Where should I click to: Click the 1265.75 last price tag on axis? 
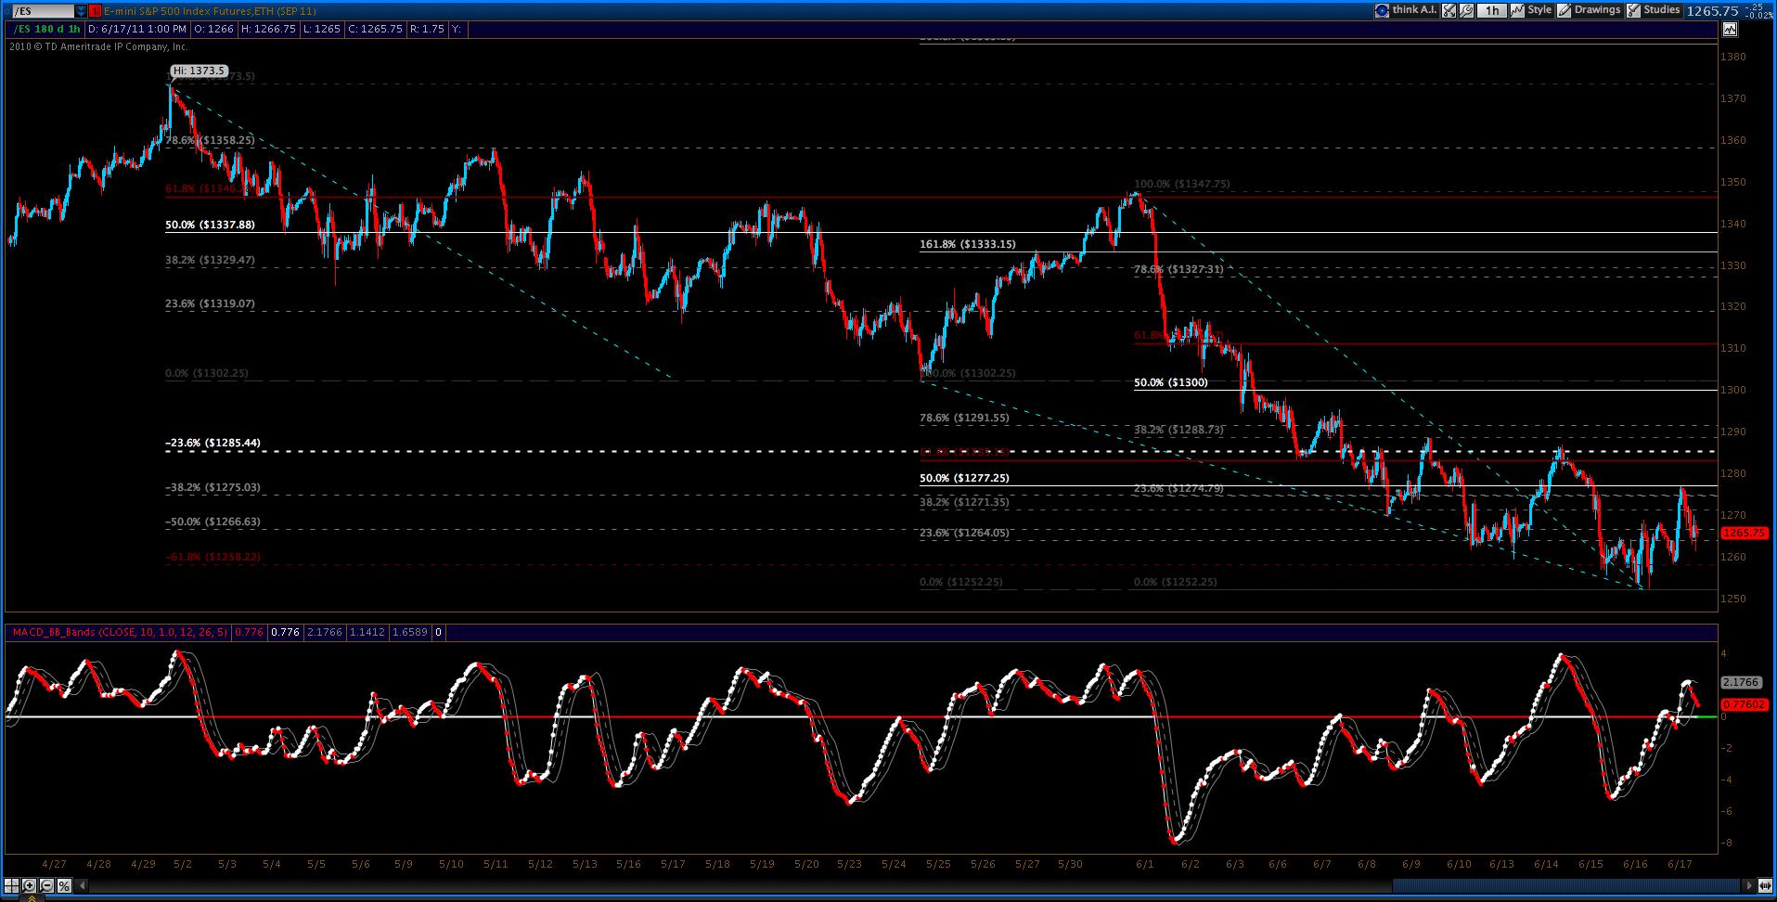[x=1744, y=534]
